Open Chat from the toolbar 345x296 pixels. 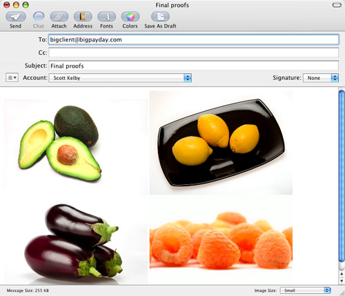[39, 17]
